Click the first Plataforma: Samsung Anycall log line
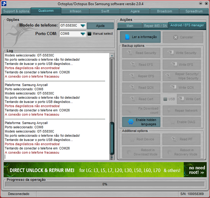Screen dimensions: 210x198 tap(26, 85)
